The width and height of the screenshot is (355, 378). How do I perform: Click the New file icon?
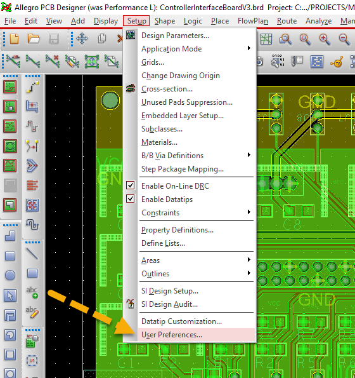[x=14, y=39]
